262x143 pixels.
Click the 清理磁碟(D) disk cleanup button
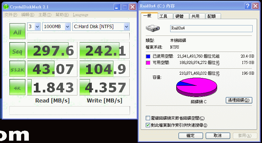point(239,100)
